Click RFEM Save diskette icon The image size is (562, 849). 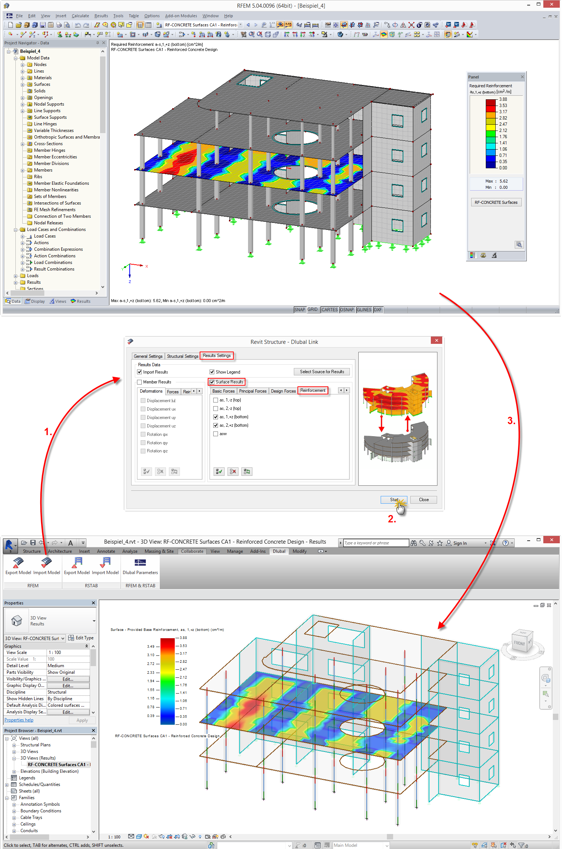pyautogui.click(x=42, y=25)
